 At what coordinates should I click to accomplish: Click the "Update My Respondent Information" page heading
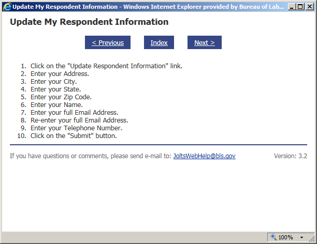click(x=89, y=22)
